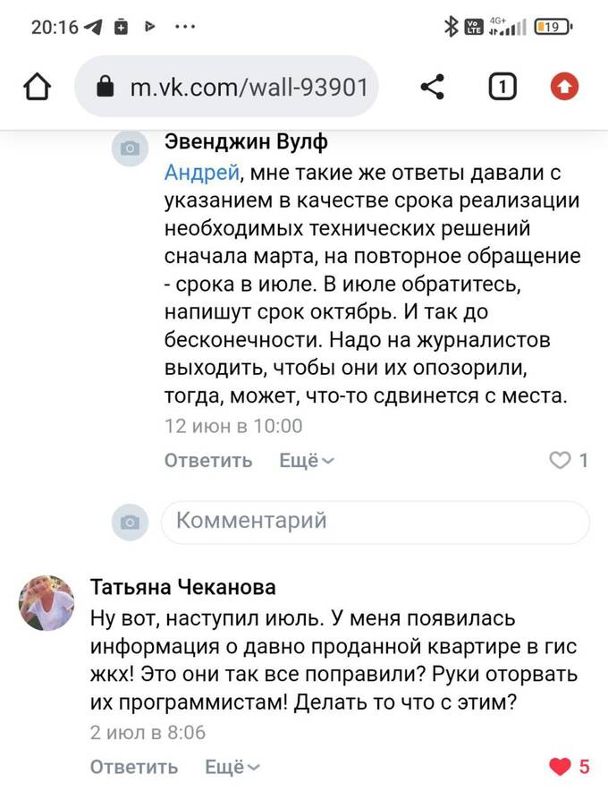
Task: Click Ответить under Эвенджин Вулф's comment
Action: click(208, 460)
